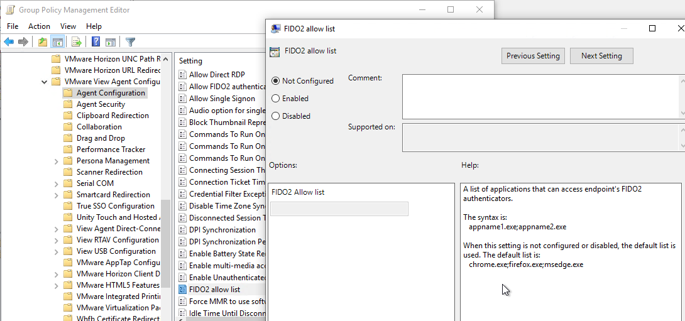685x321 pixels.
Task: Expand the Smartcard Redirection tree node
Action: [x=56, y=195]
